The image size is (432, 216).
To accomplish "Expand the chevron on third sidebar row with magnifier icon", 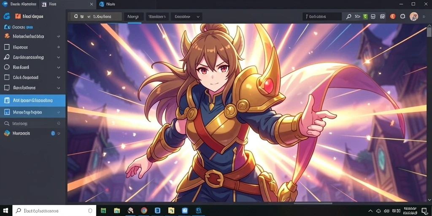I will pos(58,57).
